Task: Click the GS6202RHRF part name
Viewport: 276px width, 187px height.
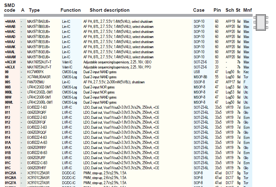Action: (36, 168)
